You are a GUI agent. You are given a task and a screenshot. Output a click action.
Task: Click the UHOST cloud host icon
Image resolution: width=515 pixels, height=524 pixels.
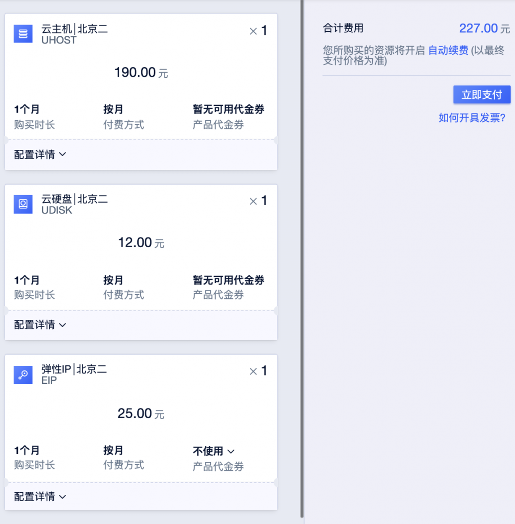(23, 34)
